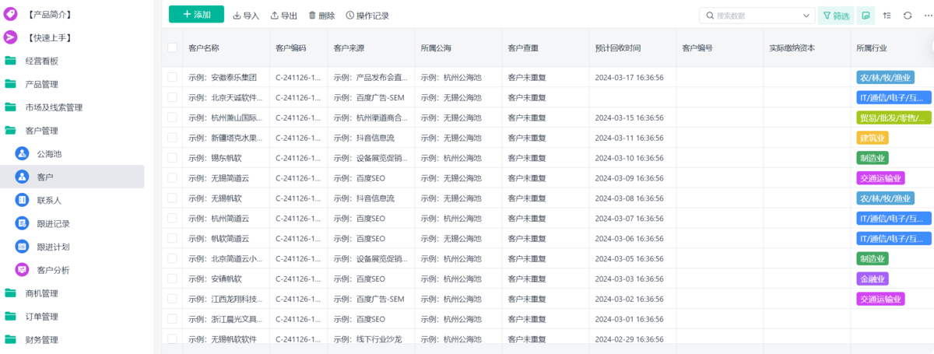Viewport: 934px width, 354px height.
Task: Click the 农/林/牧/渔业 tag in 安徽泰乐集团 row
Action: pos(885,78)
